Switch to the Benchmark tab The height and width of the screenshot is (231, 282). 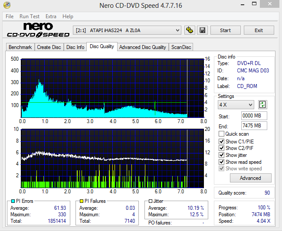(20, 47)
